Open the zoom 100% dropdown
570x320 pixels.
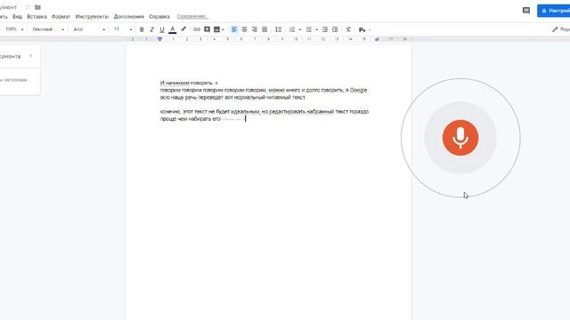click(x=14, y=29)
